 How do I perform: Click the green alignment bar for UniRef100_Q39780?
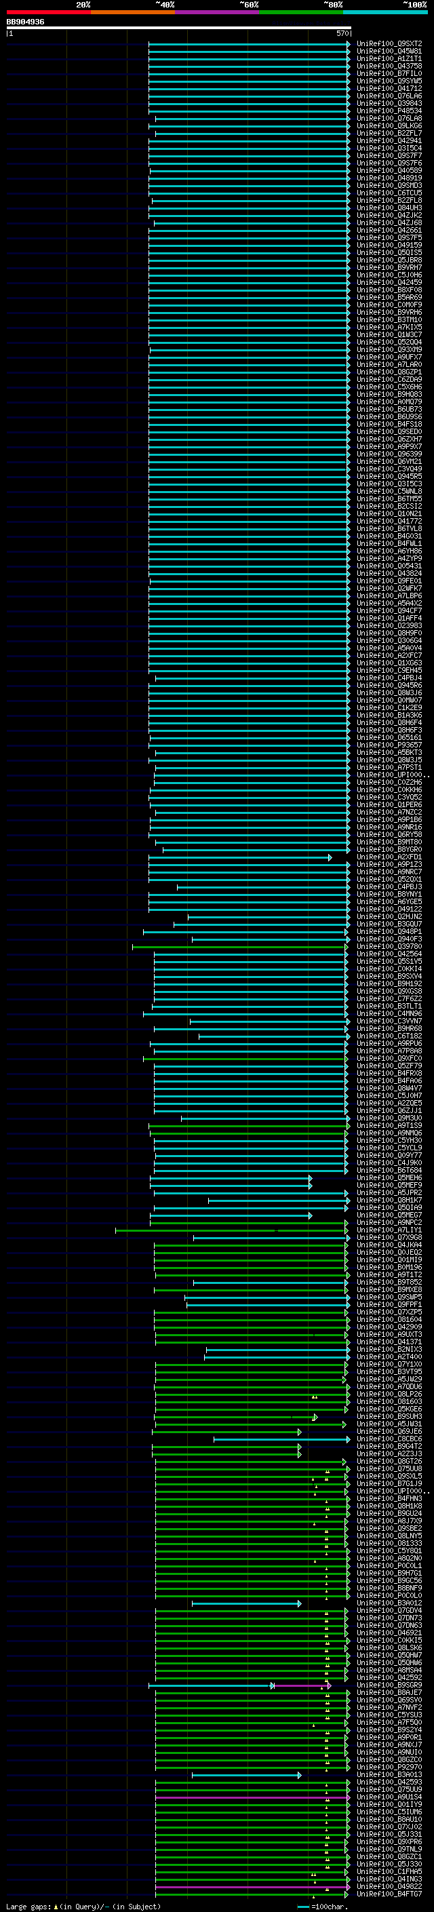pyautogui.click(x=239, y=947)
